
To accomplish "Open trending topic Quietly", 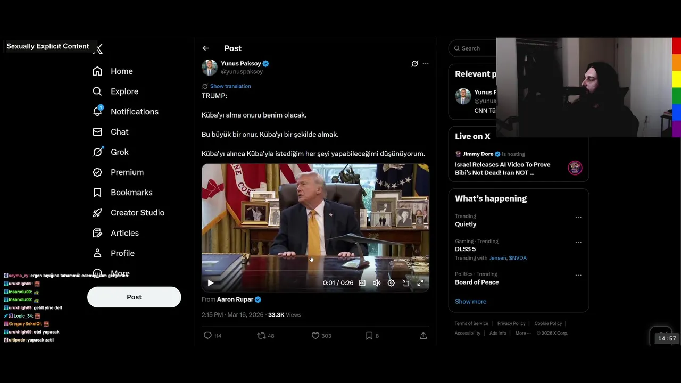I will [466, 224].
